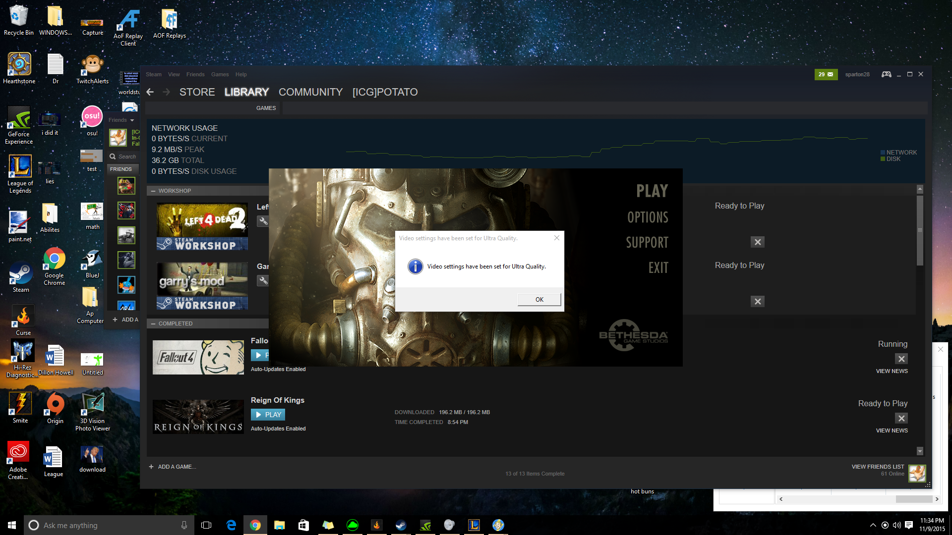Click the friends search magnifier icon
The width and height of the screenshot is (952, 535).
pos(113,157)
